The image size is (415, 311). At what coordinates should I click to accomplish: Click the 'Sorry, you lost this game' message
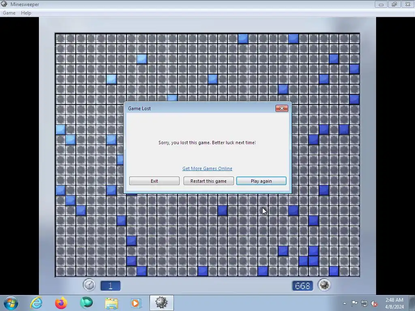(207, 143)
